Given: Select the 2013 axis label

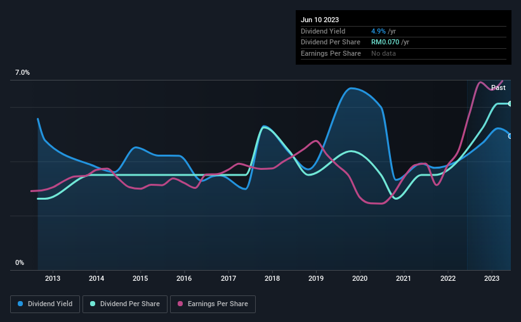Looking at the screenshot, I should point(53,278).
